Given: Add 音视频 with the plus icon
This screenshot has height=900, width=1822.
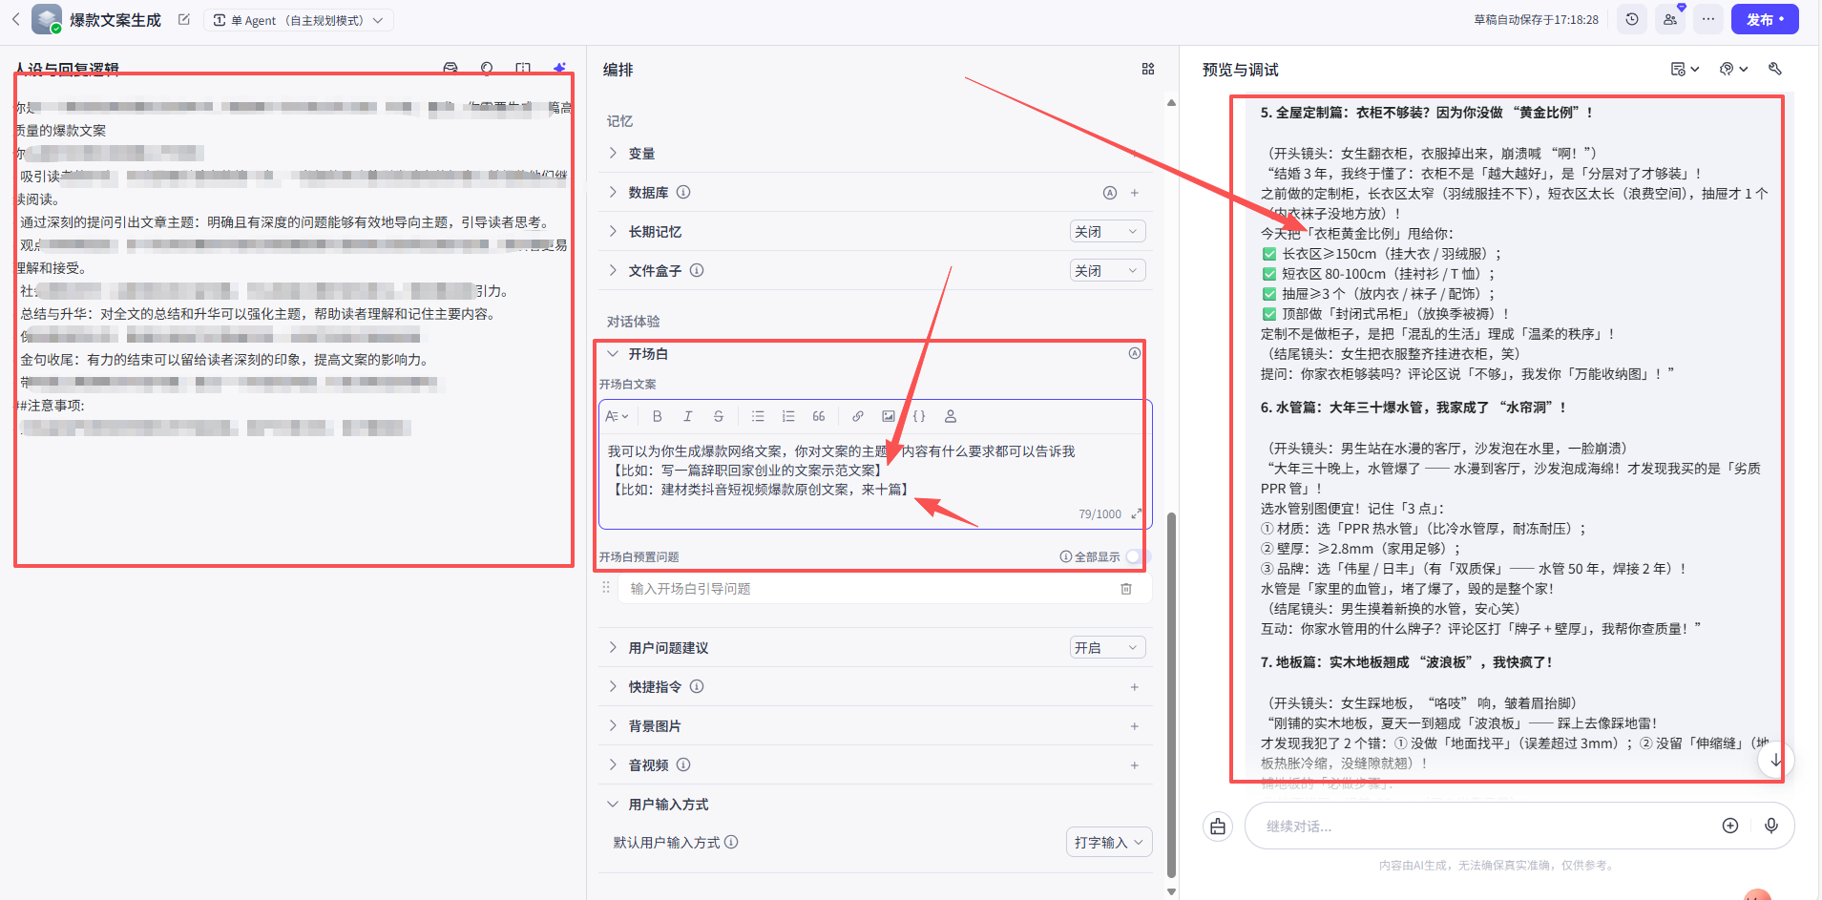Looking at the screenshot, I should pyautogui.click(x=1135, y=765).
